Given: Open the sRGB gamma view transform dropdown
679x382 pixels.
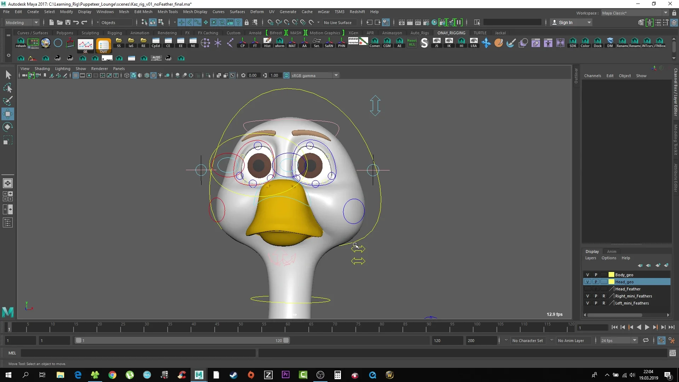Looking at the screenshot, I should click(315, 75).
